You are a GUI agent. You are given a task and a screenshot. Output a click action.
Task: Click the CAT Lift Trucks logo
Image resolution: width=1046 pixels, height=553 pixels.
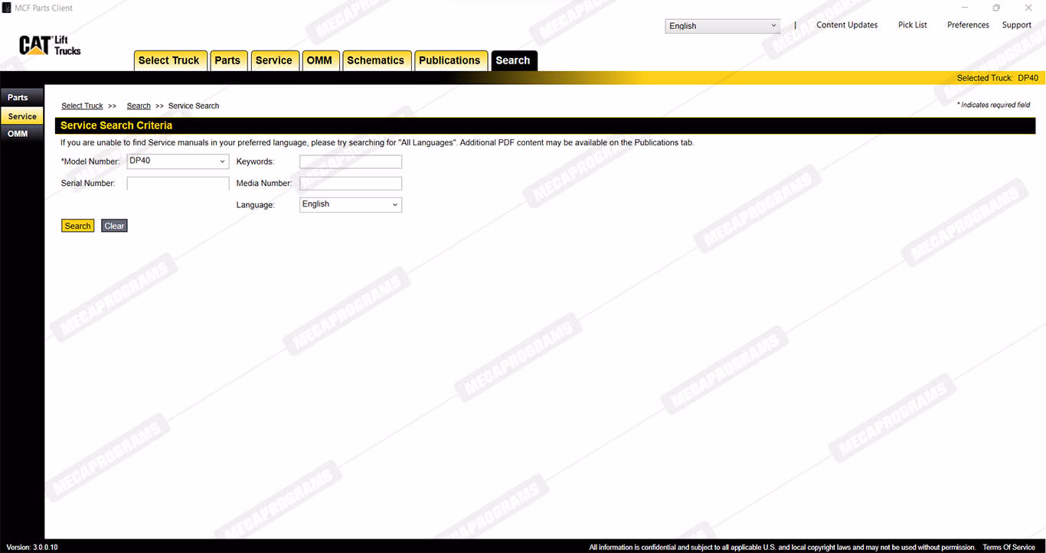[50, 46]
